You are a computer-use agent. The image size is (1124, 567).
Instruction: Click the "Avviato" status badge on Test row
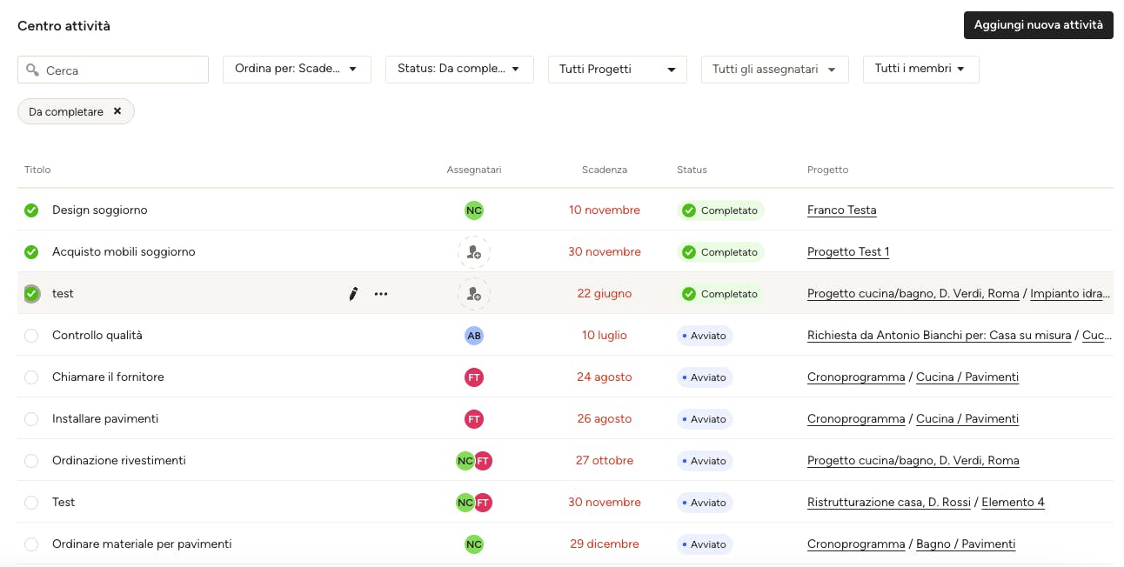[705, 503]
